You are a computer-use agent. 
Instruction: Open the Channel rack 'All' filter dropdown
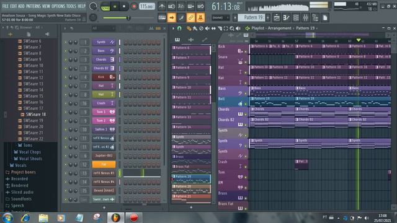pos(104,28)
